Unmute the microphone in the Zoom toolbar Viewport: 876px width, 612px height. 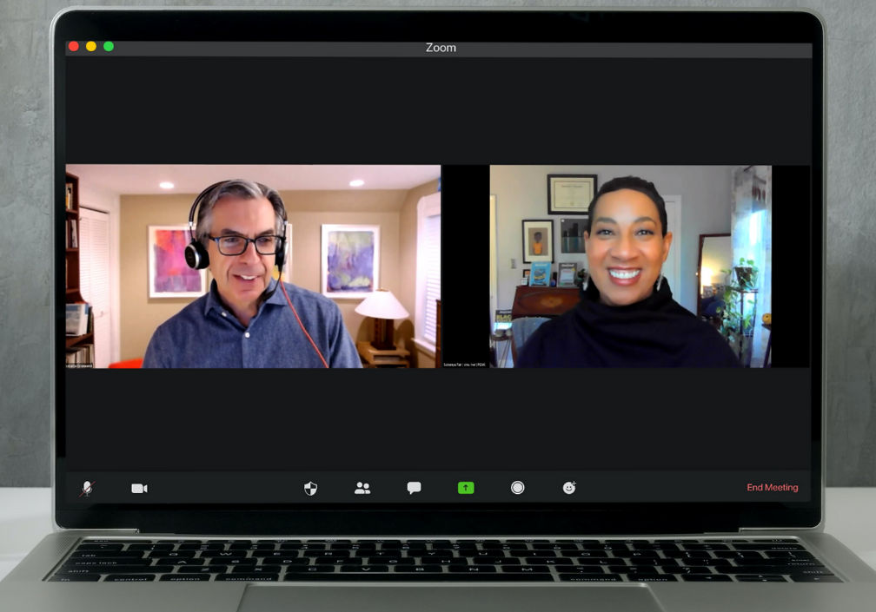[87, 489]
